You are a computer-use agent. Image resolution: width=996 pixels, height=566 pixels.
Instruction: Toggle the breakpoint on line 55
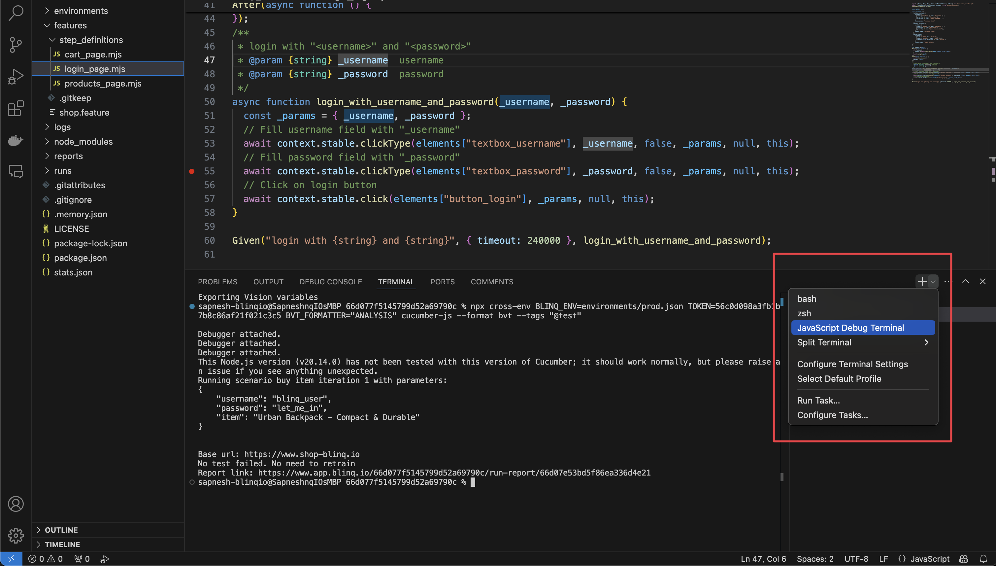[192, 171]
